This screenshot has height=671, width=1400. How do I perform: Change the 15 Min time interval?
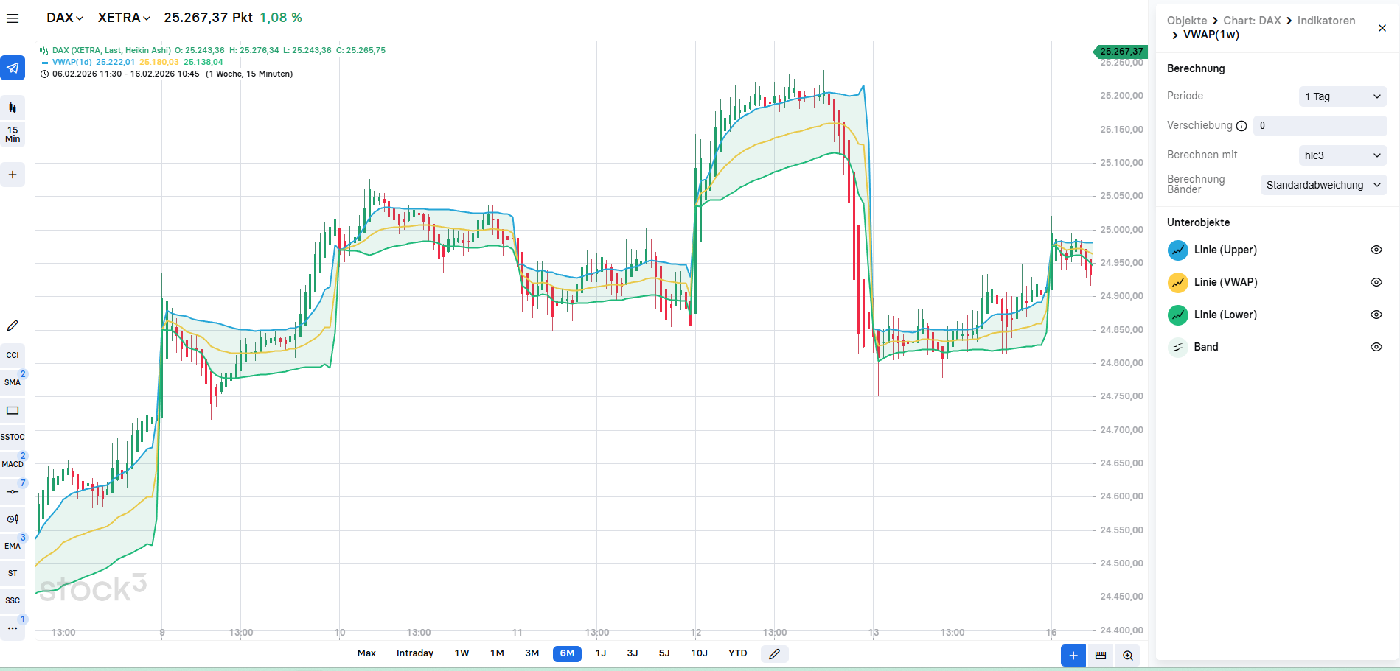[x=13, y=134]
